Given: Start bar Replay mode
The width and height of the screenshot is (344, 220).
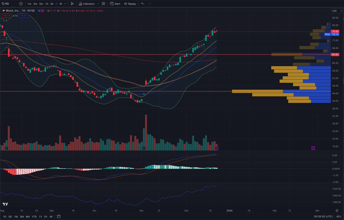Looking at the screenshot, I should [130, 4].
